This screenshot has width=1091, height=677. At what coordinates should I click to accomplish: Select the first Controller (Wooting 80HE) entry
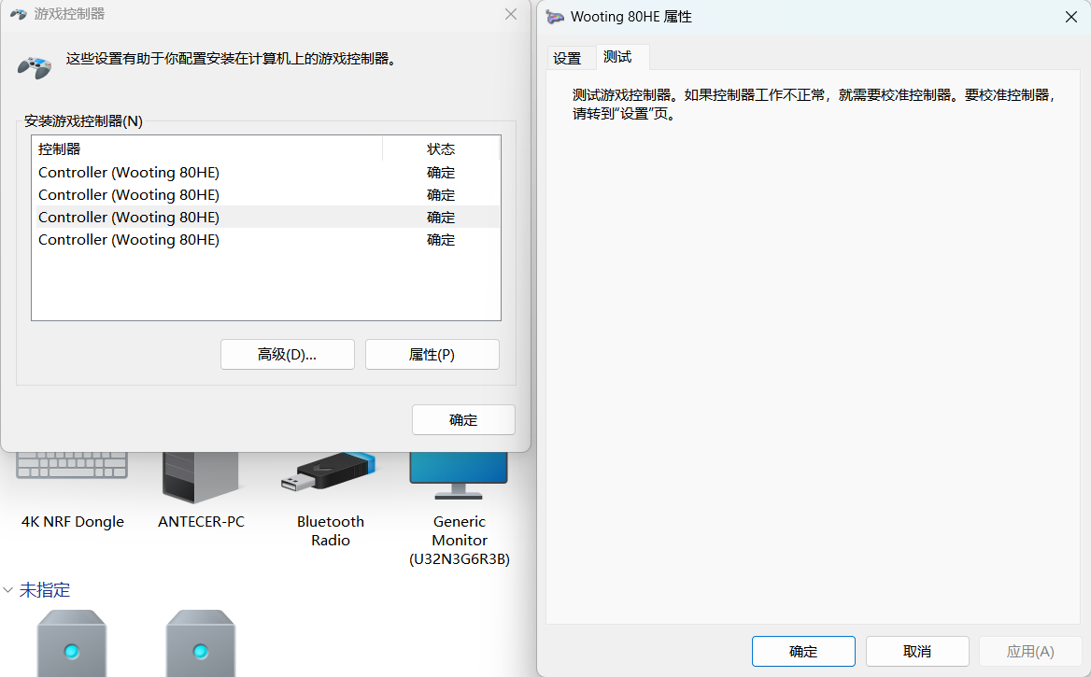pos(128,172)
